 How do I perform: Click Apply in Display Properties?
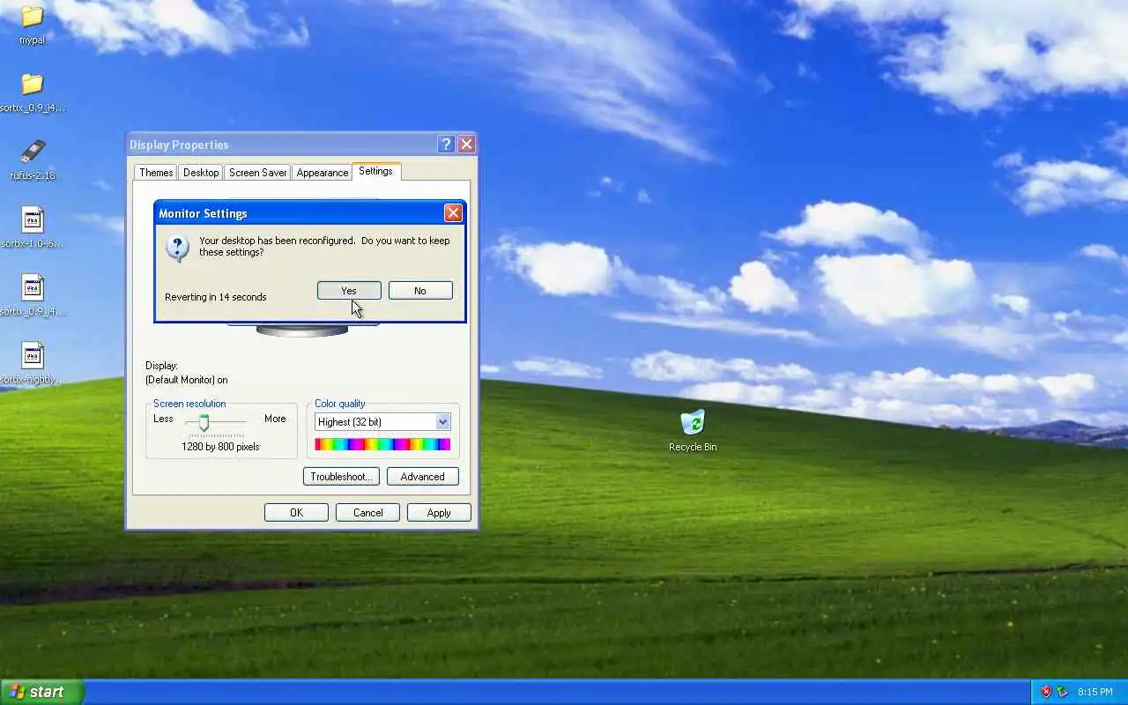(439, 513)
